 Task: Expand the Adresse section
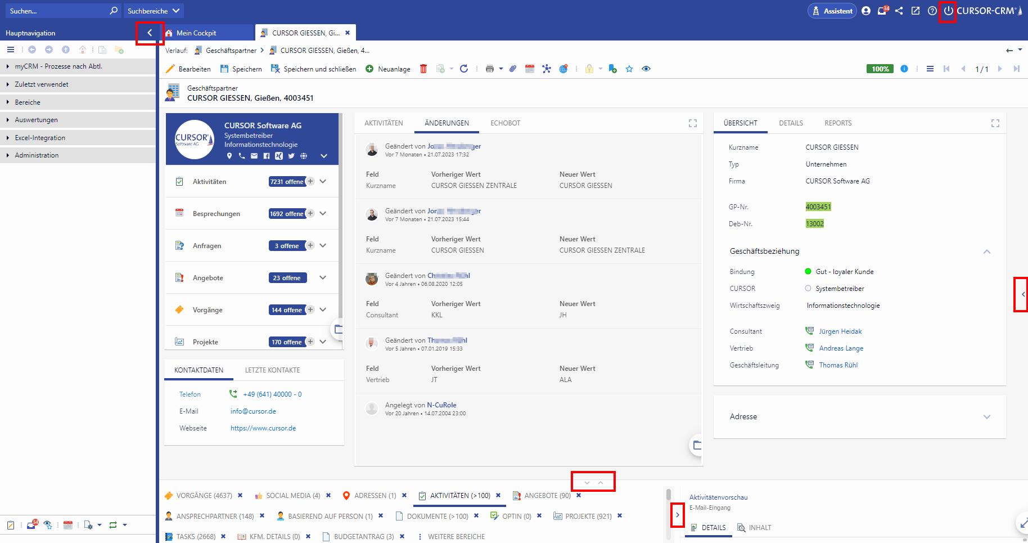(x=986, y=417)
